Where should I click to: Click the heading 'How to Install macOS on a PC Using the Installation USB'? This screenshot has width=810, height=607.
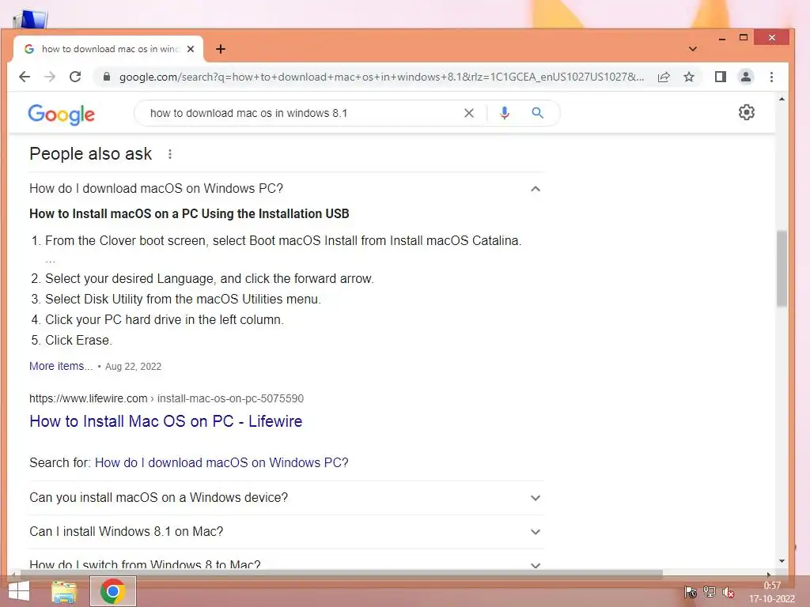tap(189, 213)
